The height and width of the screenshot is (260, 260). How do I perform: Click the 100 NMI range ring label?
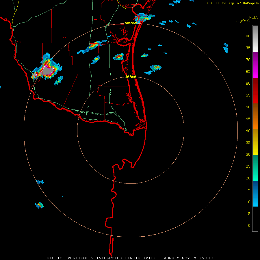pos(130,23)
